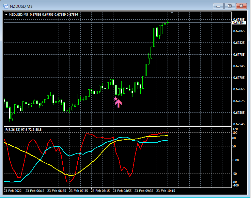Click the 0.67905 price scale label
Screen dimensions: 251x198
[x=239, y=19]
